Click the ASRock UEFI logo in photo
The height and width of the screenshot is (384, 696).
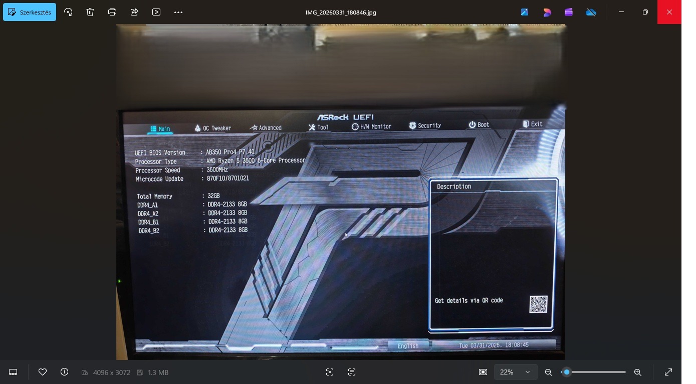coord(345,117)
